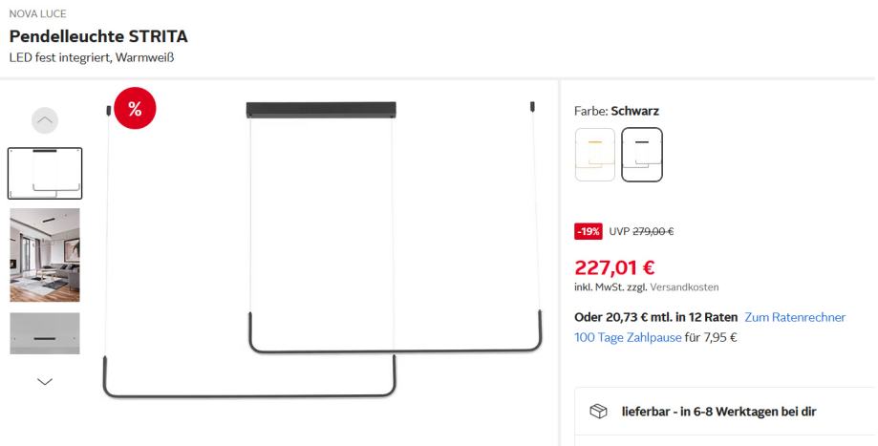This screenshot has height=446, width=878.
Task: Click the 100 Tage Zahlpause link
Action: (x=628, y=336)
